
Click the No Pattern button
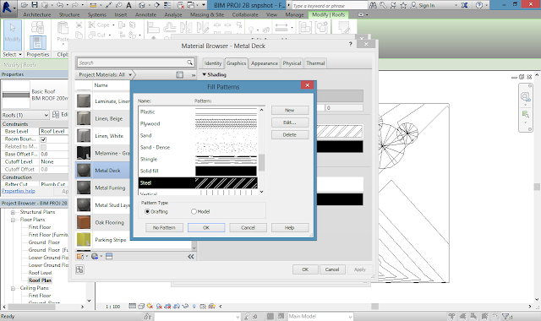coord(164,227)
